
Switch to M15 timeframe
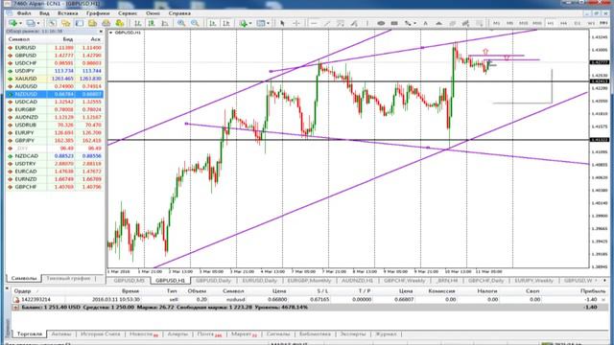point(523,23)
